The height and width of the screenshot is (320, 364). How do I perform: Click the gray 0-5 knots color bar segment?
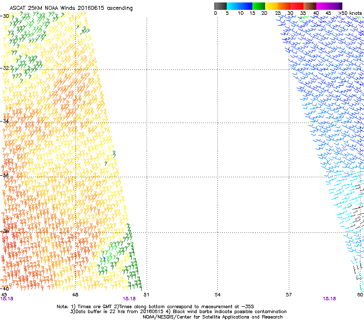tap(220, 6)
